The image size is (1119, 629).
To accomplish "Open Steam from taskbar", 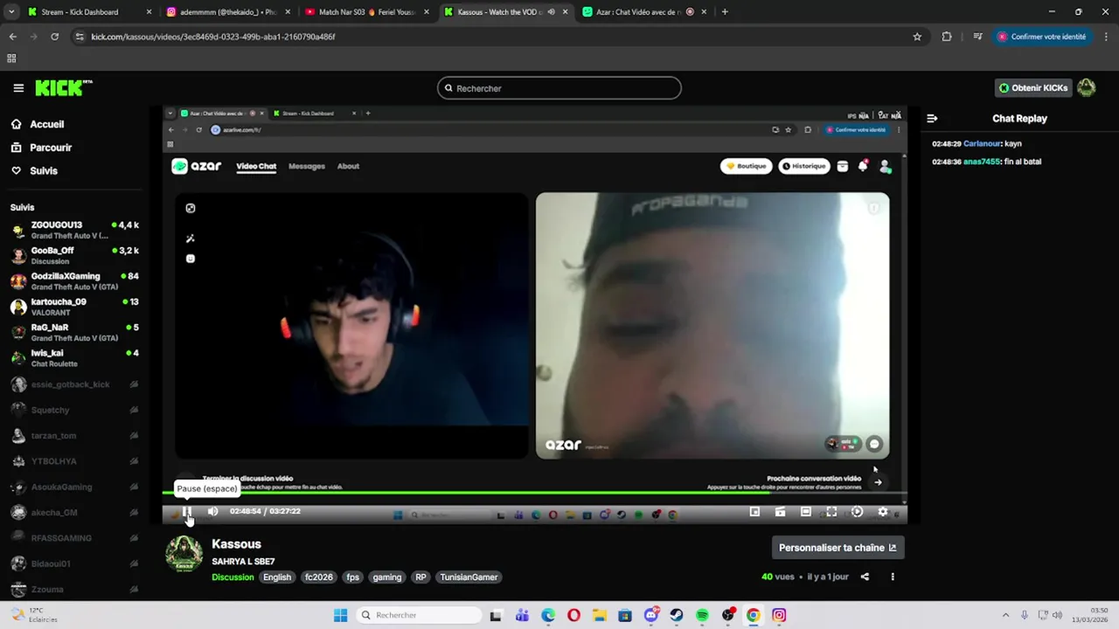I will (677, 615).
